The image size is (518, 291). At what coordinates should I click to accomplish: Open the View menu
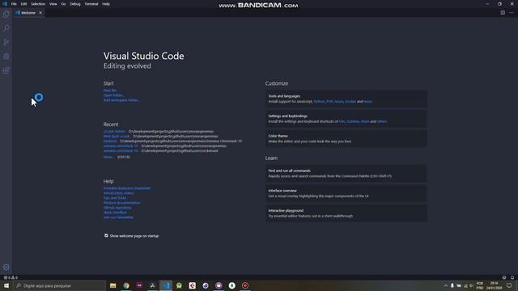53,4
